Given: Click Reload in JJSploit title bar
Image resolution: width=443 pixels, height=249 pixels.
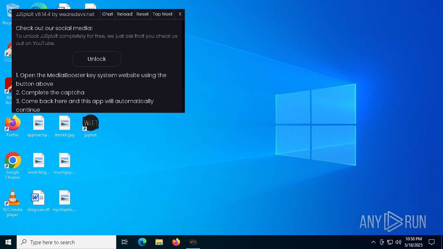Looking at the screenshot, I should [x=125, y=14].
